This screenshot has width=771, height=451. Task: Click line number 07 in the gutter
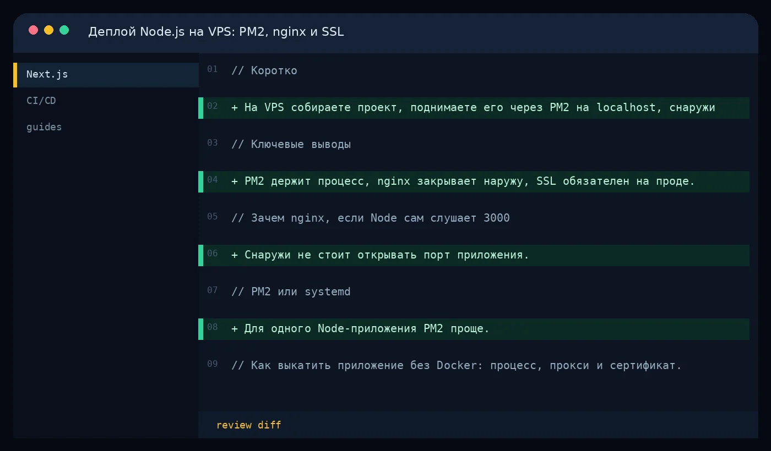click(213, 290)
